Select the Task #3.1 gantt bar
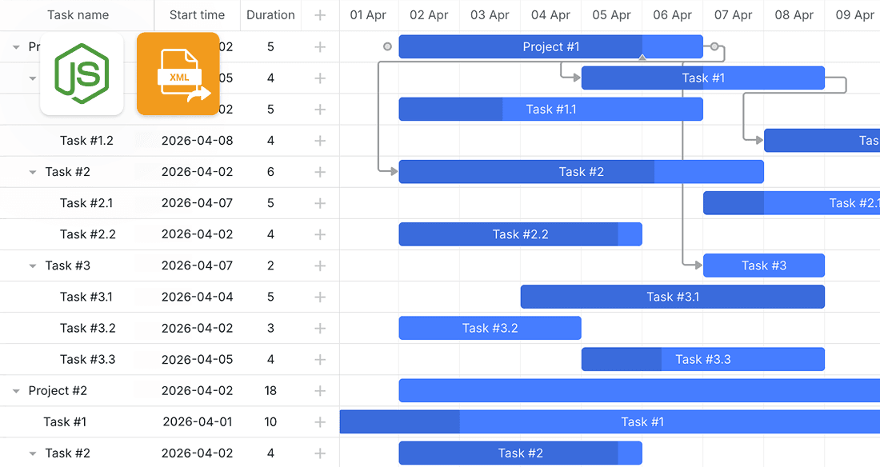 672,297
